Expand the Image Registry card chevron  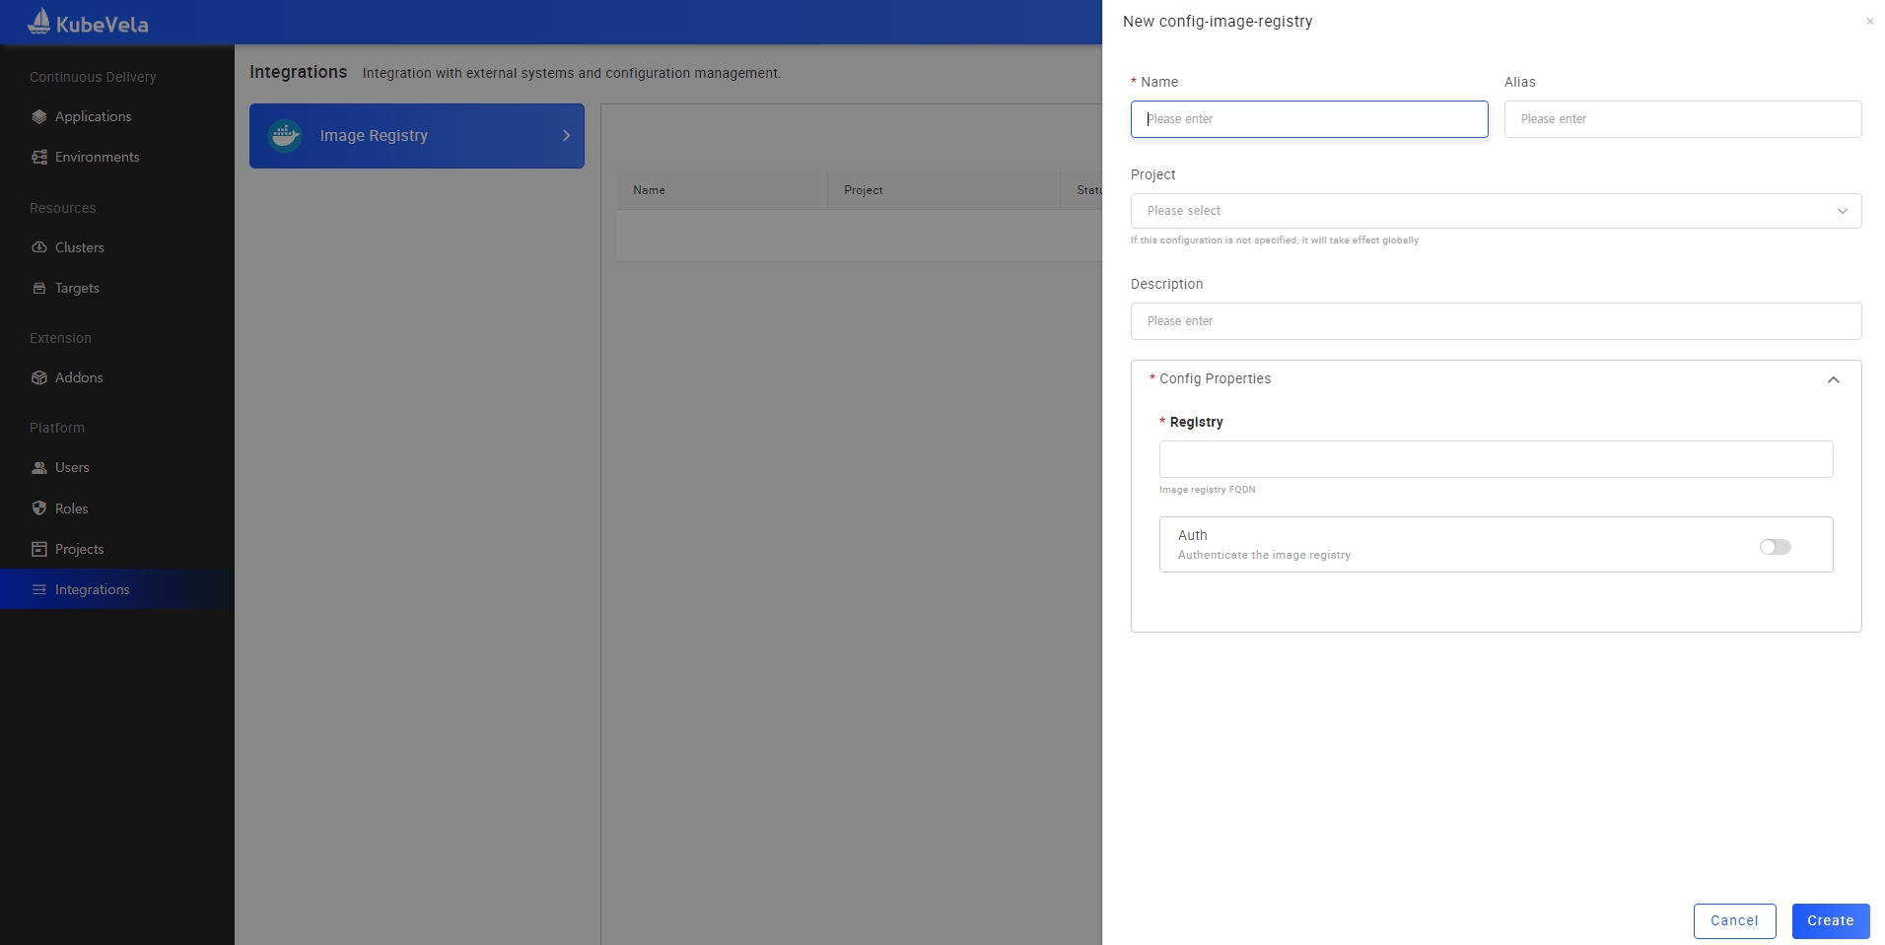566,136
